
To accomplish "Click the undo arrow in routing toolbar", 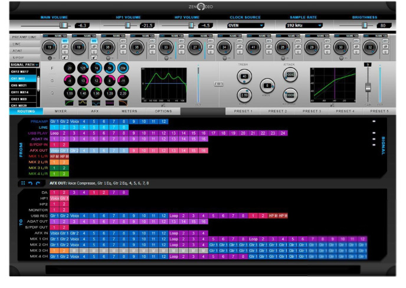I will [x=30, y=183].
